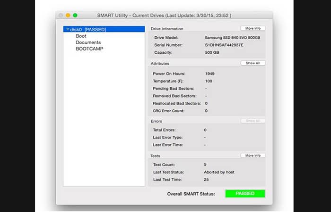Click the Drive Information section header

click(167, 29)
